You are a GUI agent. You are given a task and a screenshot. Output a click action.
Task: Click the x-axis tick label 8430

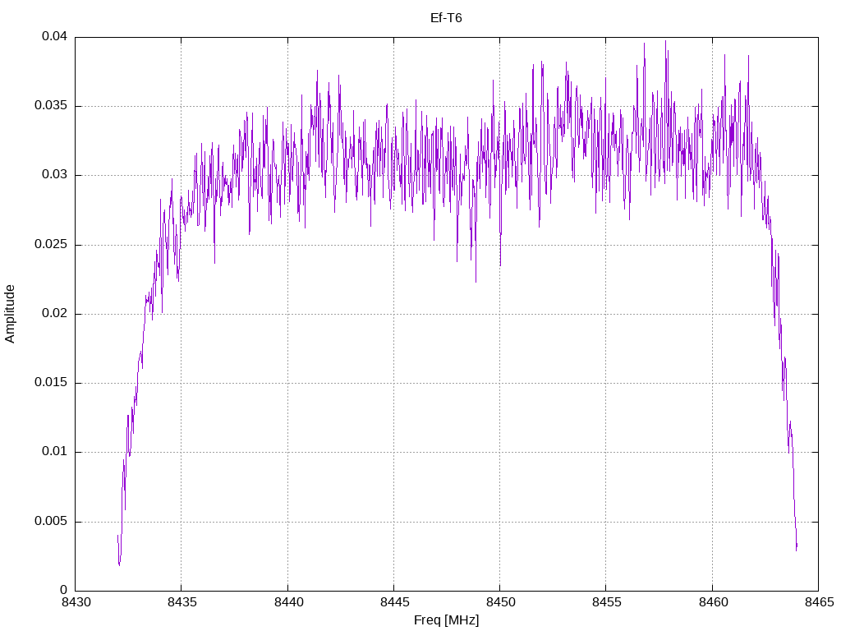point(76,602)
